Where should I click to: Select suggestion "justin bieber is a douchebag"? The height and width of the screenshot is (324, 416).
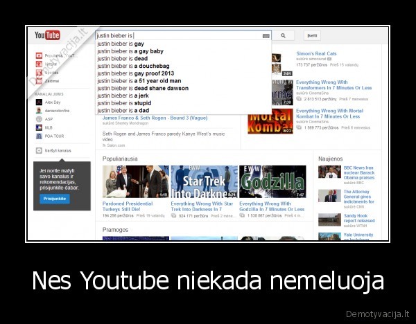coord(183,66)
